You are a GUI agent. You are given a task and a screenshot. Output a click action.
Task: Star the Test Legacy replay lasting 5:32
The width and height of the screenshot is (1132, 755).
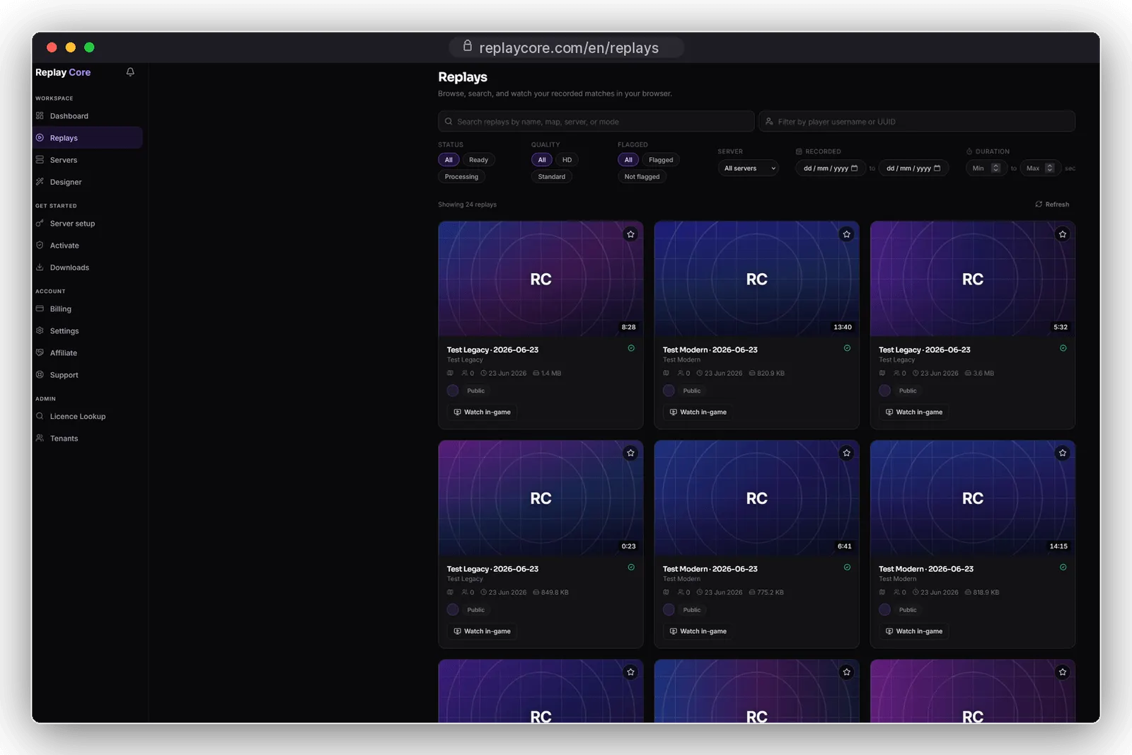[x=1062, y=234]
